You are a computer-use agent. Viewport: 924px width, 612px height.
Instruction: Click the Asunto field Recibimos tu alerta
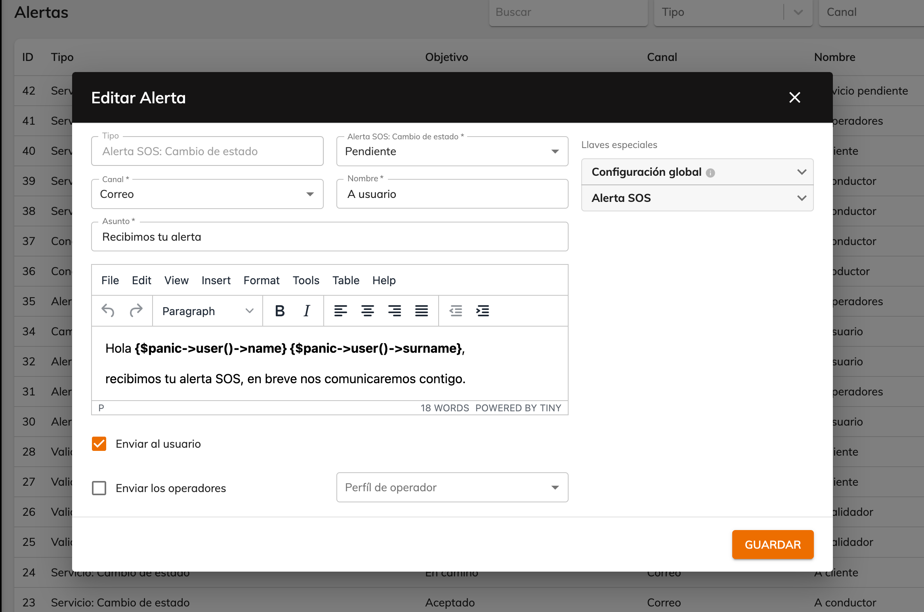(330, 237)
